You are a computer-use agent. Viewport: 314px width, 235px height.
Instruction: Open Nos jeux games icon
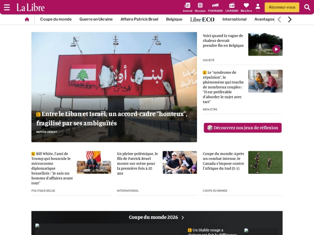[200, 7]
